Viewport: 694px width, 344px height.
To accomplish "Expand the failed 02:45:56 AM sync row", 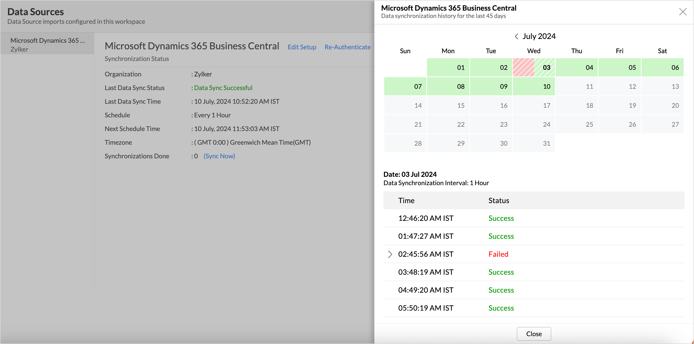I will [x=390, y=254].
